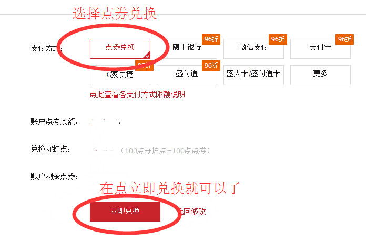Choose 盛大卡/盛付通卡 payment option

(x=253, y=75)
